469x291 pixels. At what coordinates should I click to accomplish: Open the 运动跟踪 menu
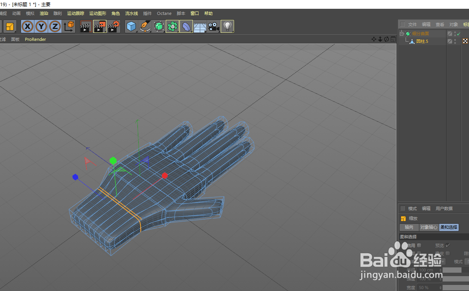(x=76, y=13)
